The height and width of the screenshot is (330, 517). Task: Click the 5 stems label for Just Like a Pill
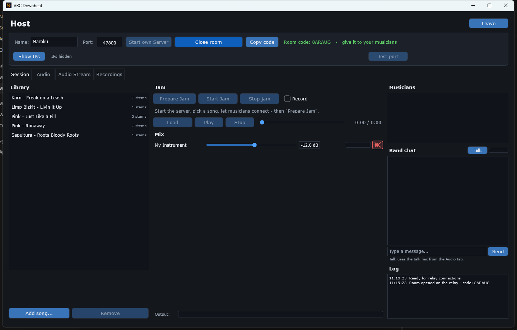point(139,116)
